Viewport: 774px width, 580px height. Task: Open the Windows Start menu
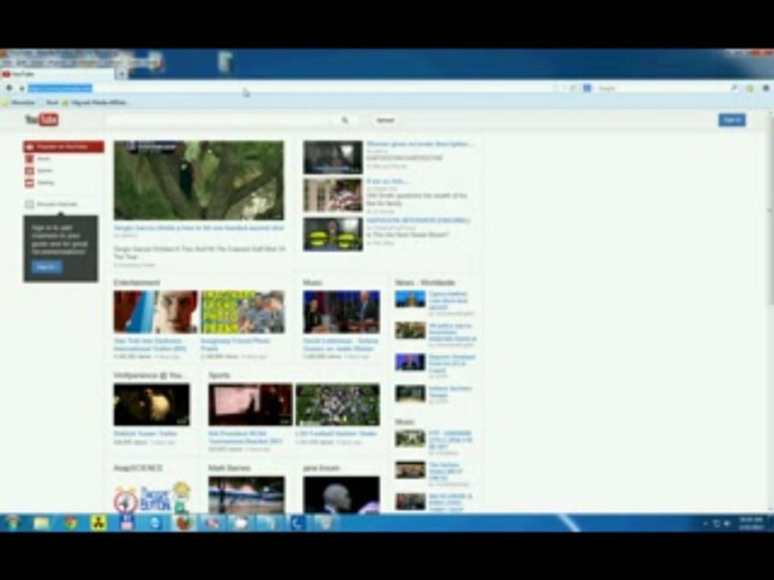click(x=13, y=523)
